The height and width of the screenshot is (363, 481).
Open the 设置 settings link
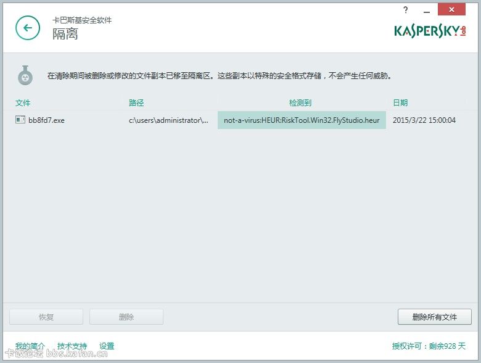pyautogui.click(x=107, y=346)
